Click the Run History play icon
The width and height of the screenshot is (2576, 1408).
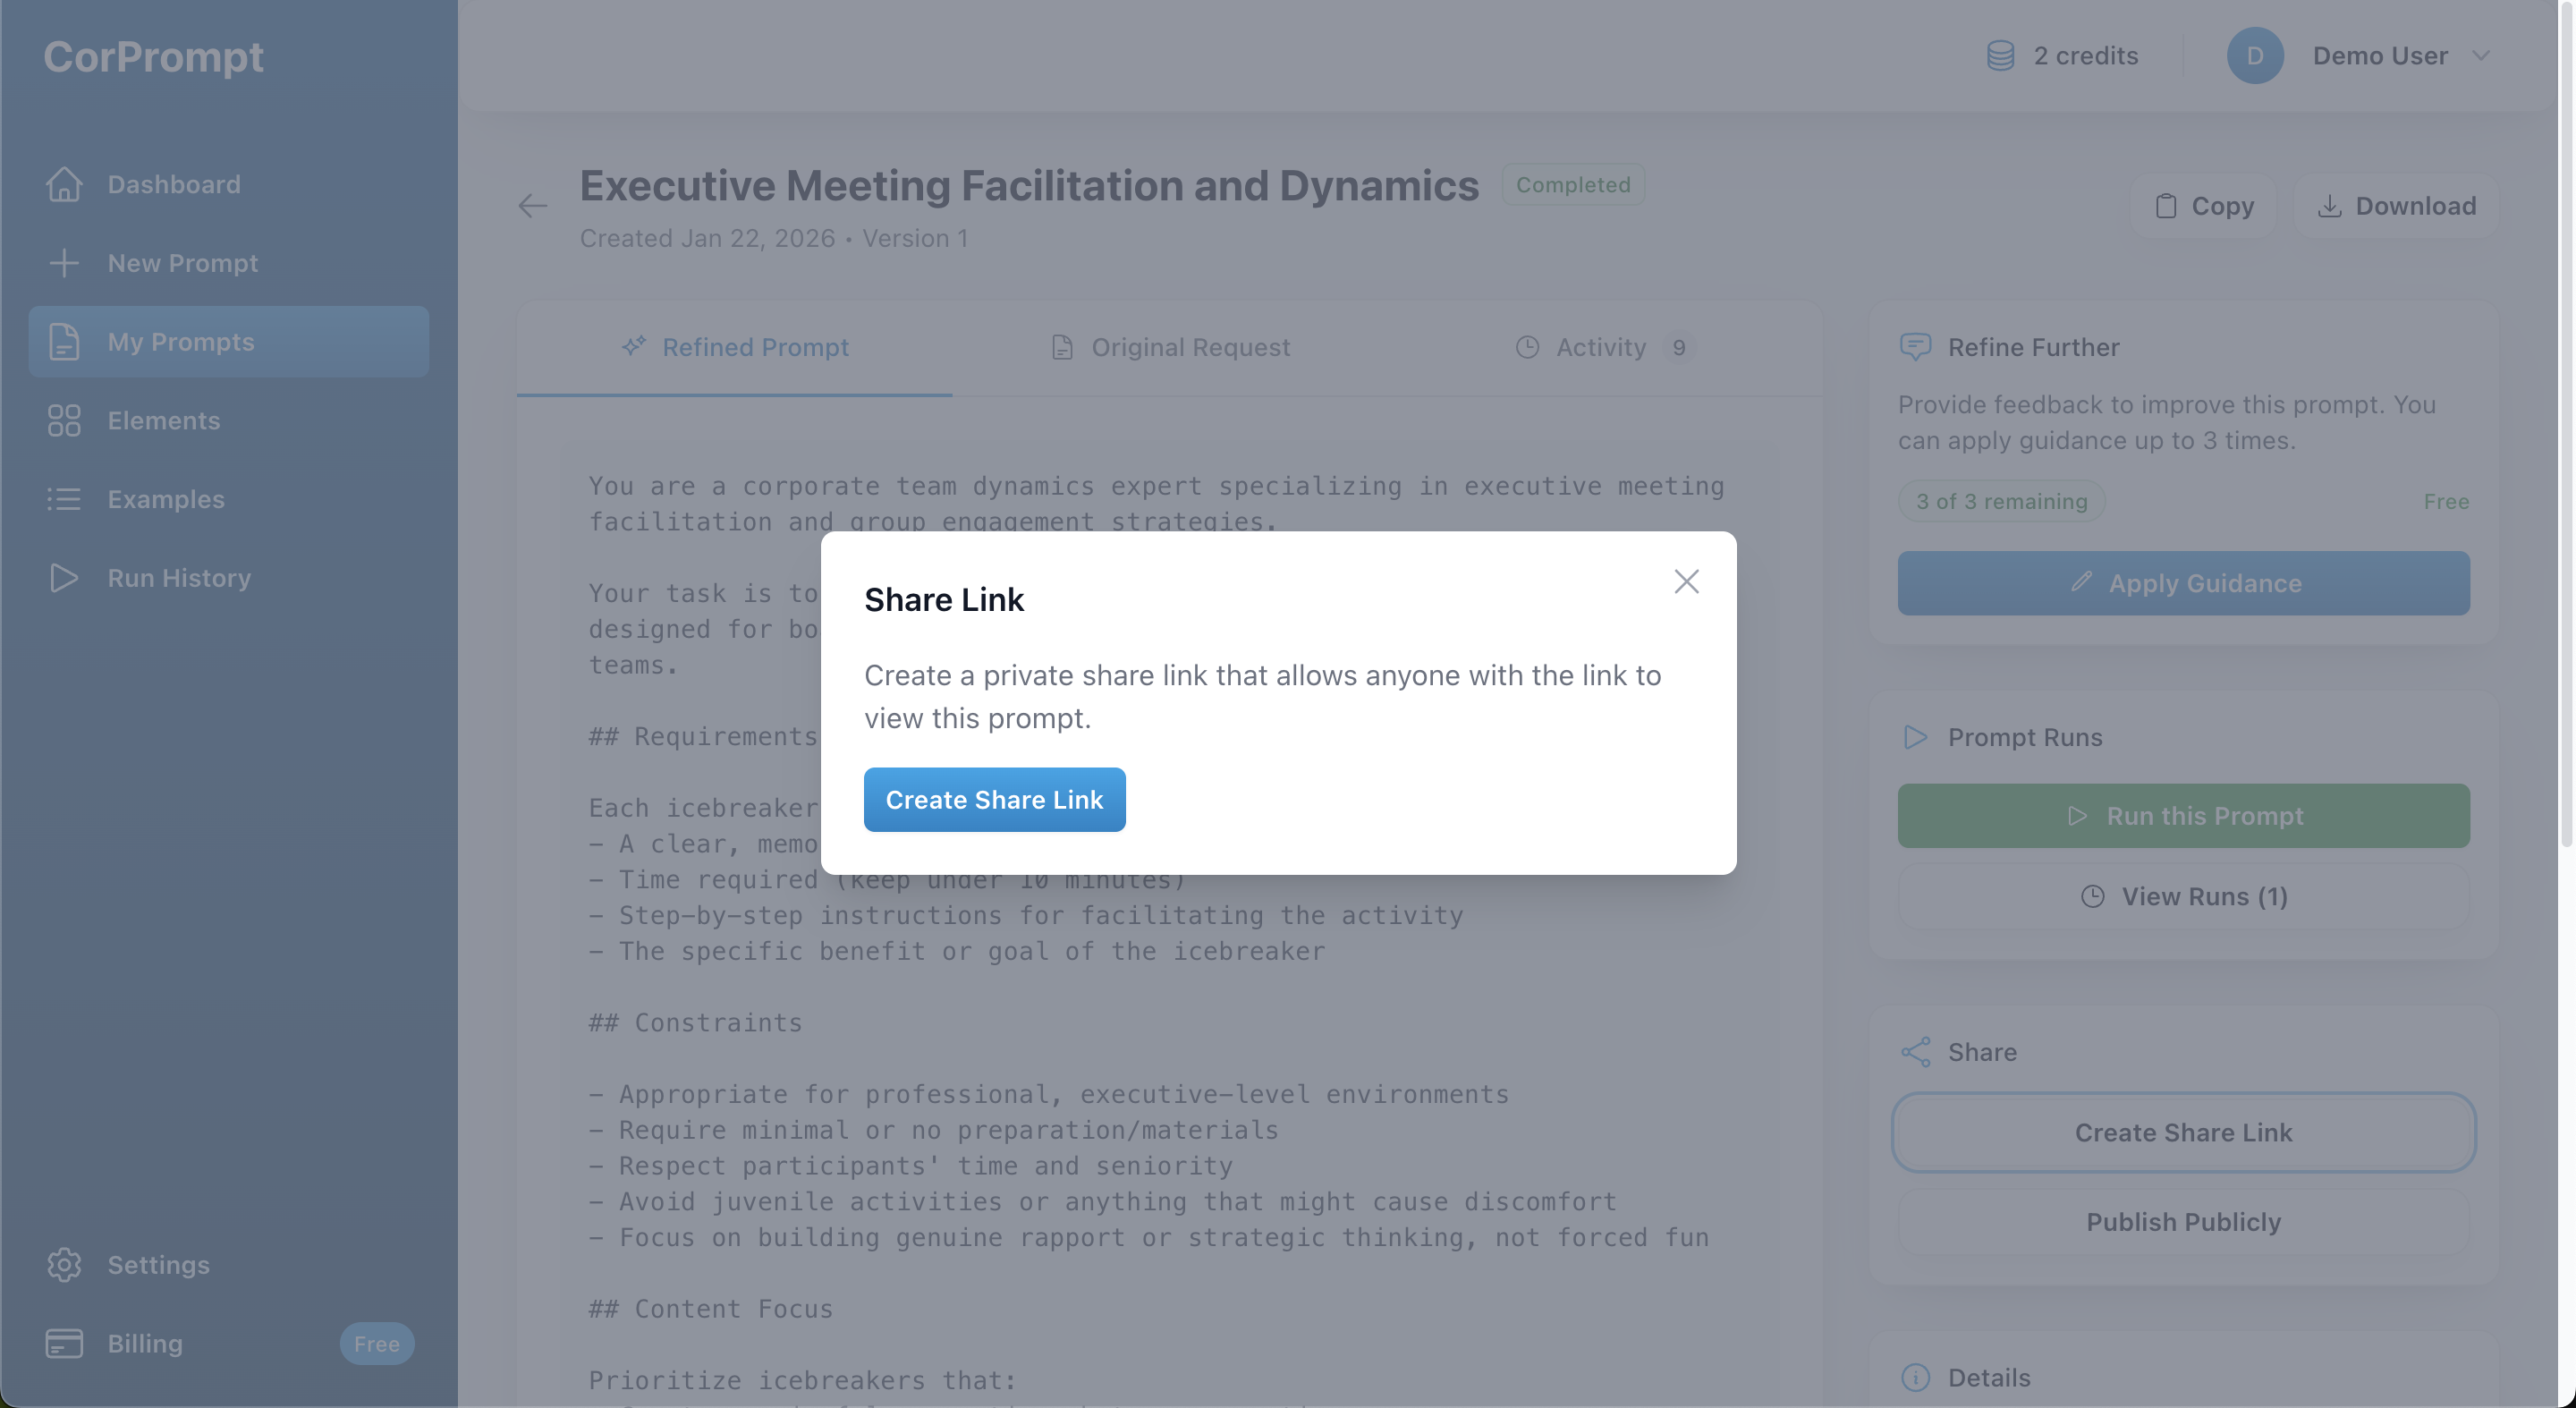(x=64, y=578)
